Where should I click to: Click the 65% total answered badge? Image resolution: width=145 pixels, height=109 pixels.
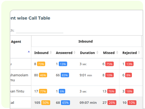66,103
